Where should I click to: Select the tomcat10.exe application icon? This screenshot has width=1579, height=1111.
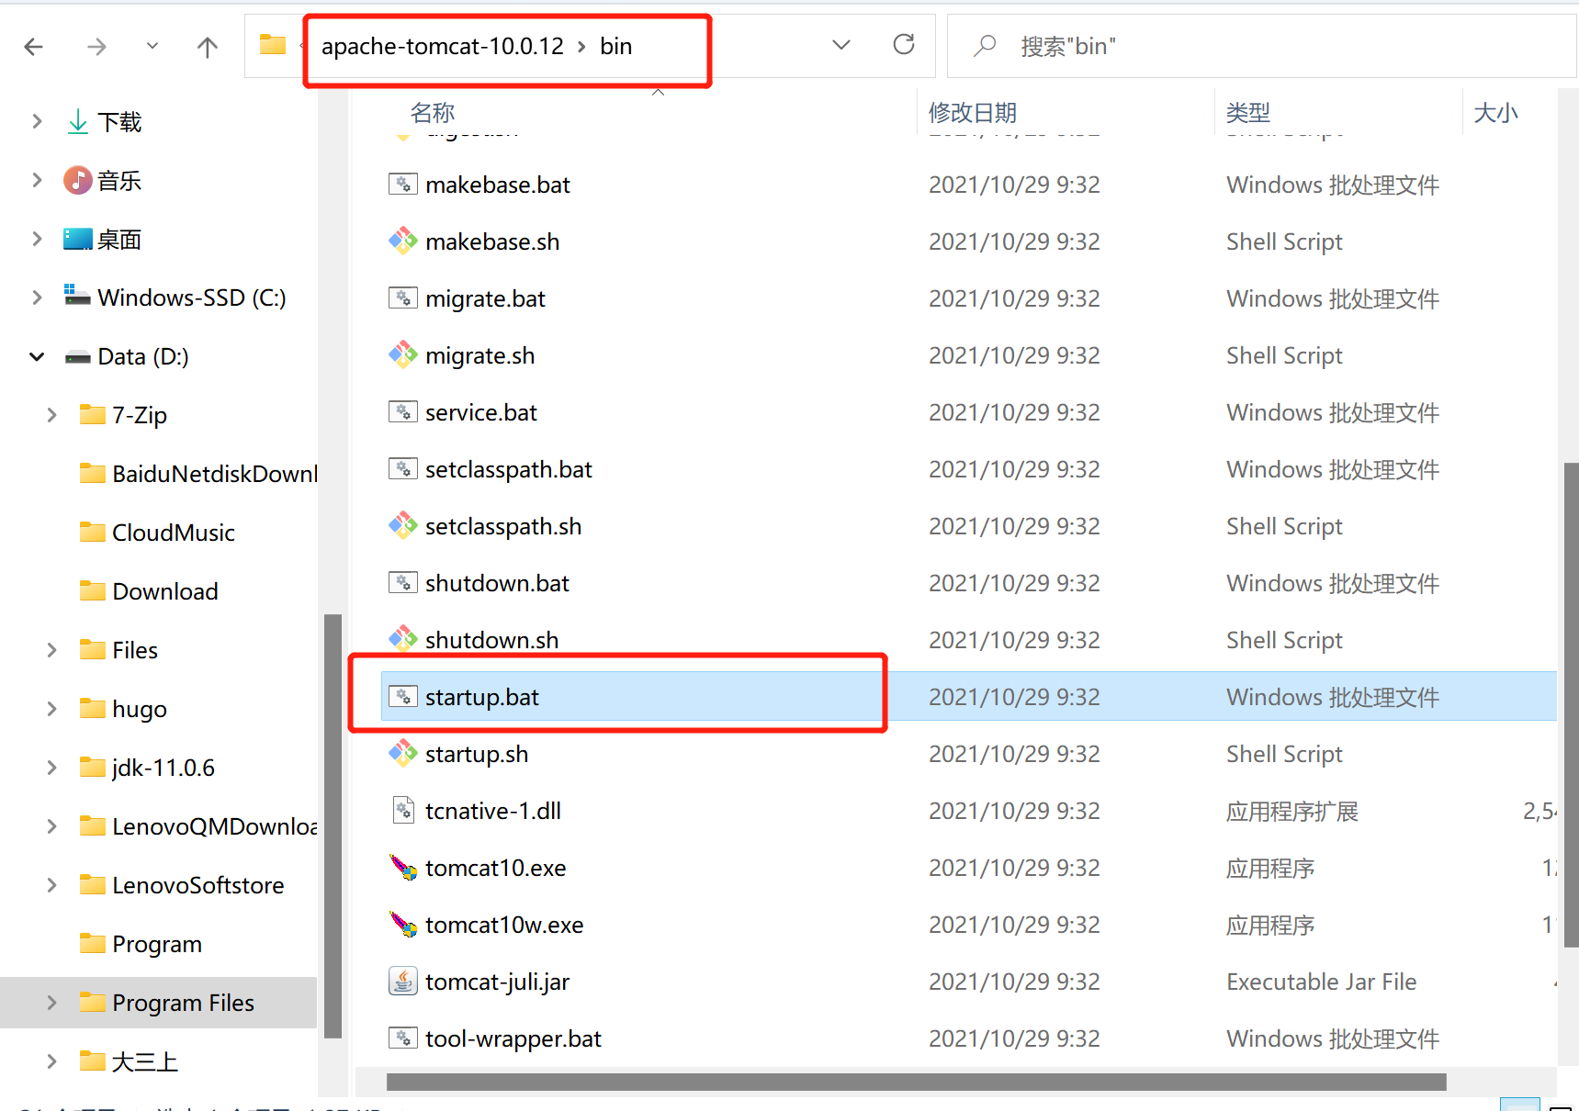click(403, 868)
